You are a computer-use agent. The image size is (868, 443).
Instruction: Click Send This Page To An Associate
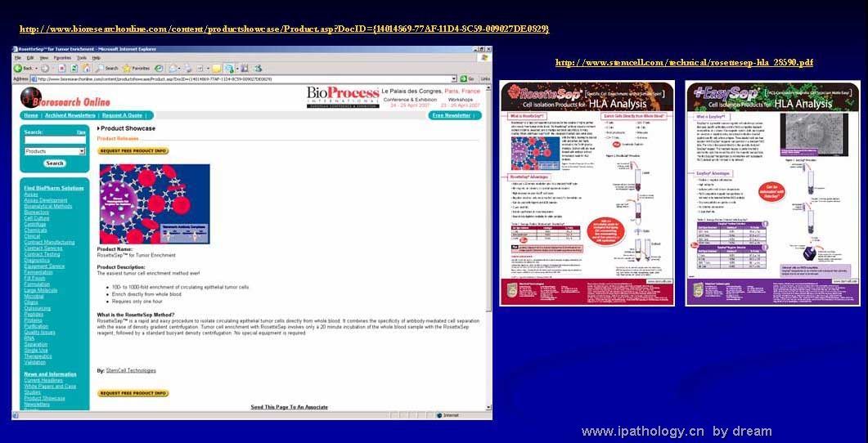point(289,407)
